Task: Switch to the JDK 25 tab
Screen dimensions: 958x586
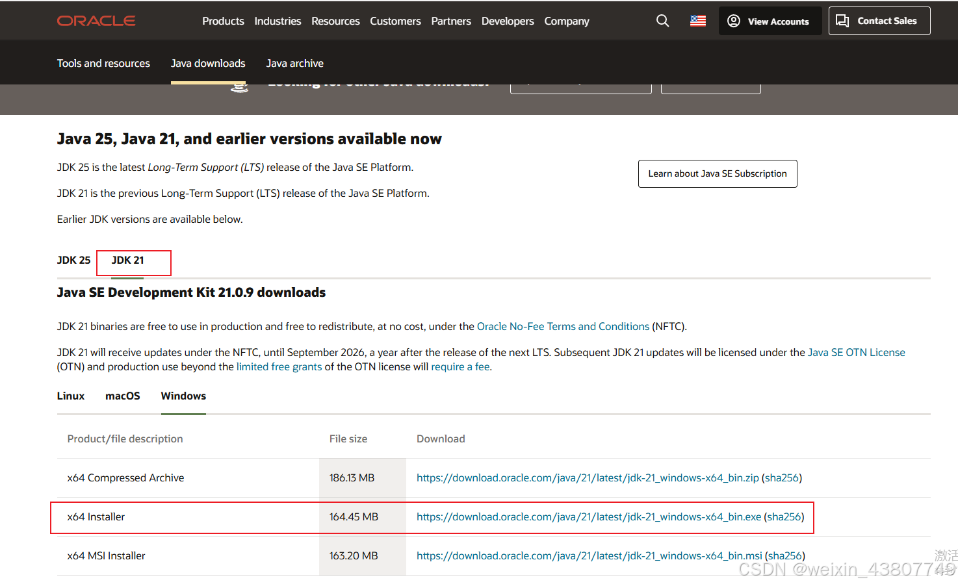Action: pos(73,260)
